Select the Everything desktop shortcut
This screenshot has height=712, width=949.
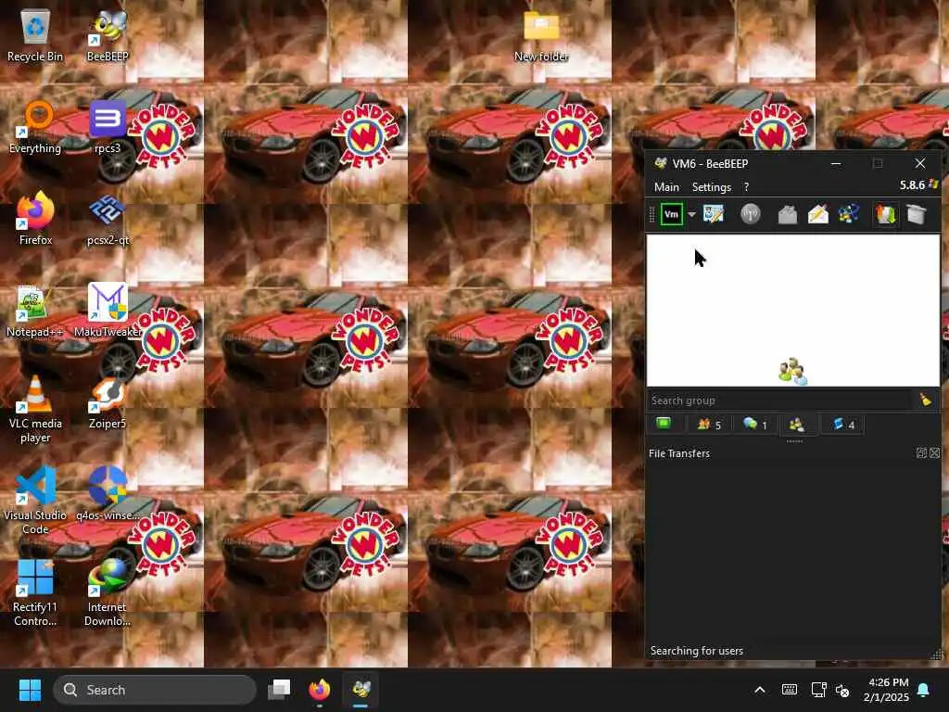pyautogui.click(x=35, y=128)
